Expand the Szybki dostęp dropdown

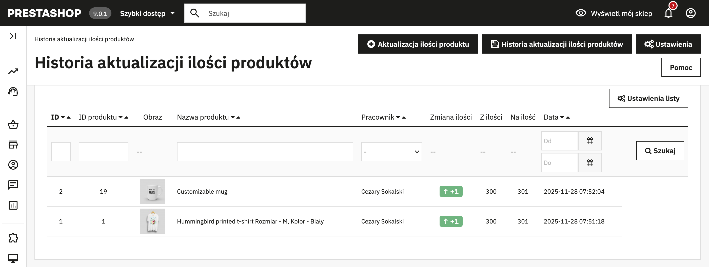tap(147, 13)
